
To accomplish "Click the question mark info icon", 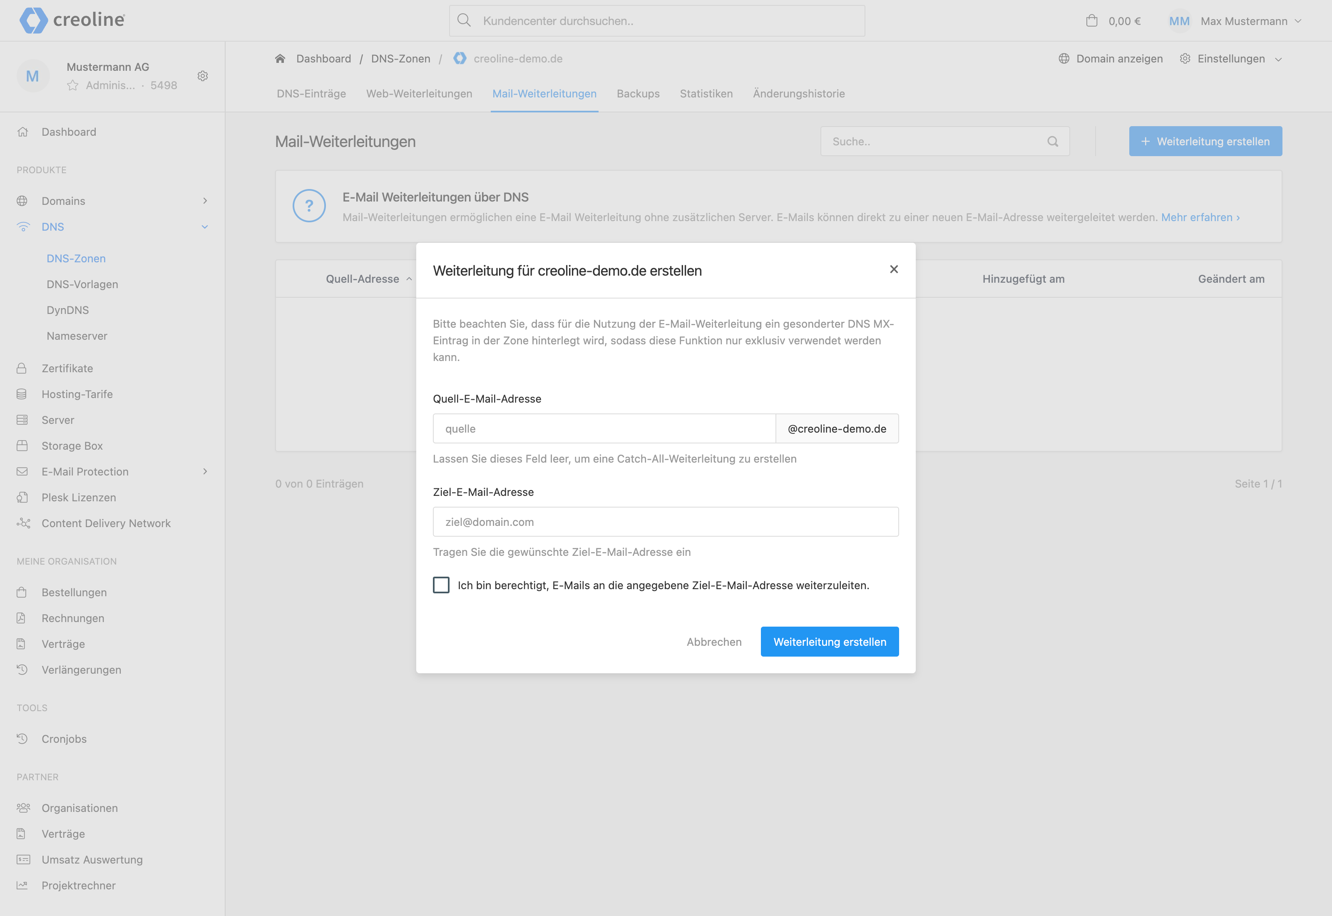I will point(309,205).
